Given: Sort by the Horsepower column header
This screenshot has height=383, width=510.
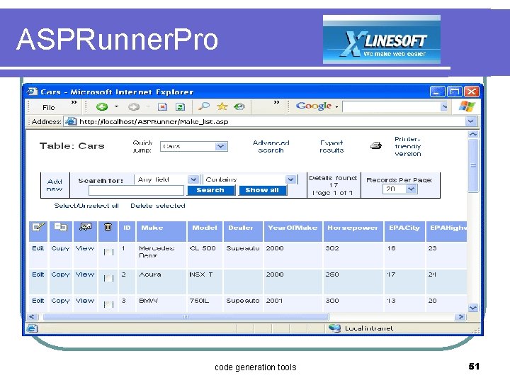Looking at the screenshot, I should [x=353, y=228].
